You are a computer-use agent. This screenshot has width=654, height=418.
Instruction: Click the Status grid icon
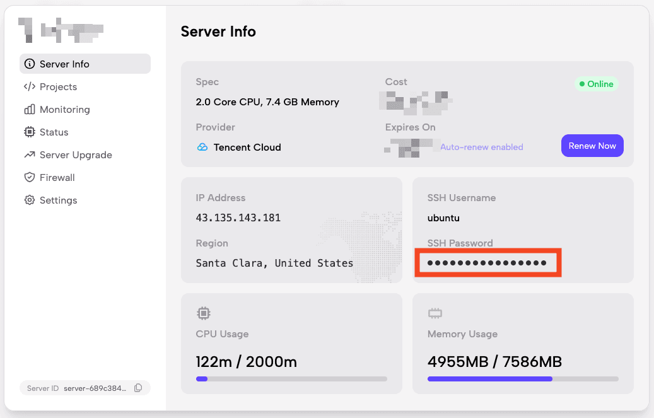30,132
